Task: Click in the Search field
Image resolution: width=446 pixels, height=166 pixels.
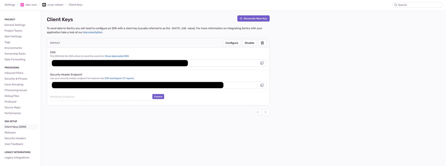Action: [419, 5]
